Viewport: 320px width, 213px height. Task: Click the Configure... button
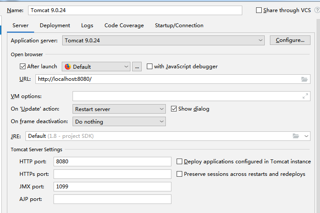(x=290, y=40)
